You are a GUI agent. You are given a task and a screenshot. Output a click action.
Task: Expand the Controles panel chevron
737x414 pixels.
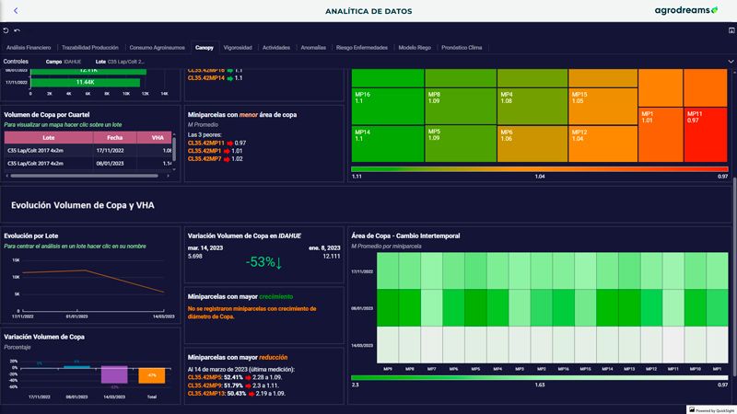[x=731, y=62]
